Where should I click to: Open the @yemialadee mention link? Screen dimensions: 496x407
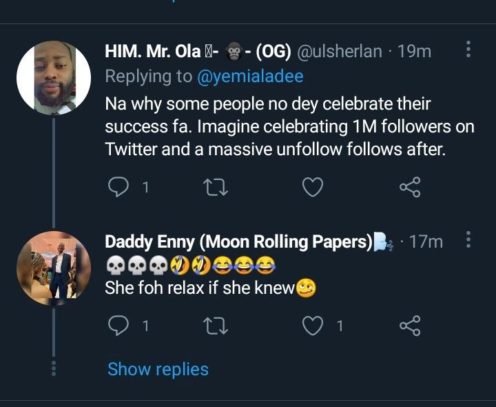250,76
